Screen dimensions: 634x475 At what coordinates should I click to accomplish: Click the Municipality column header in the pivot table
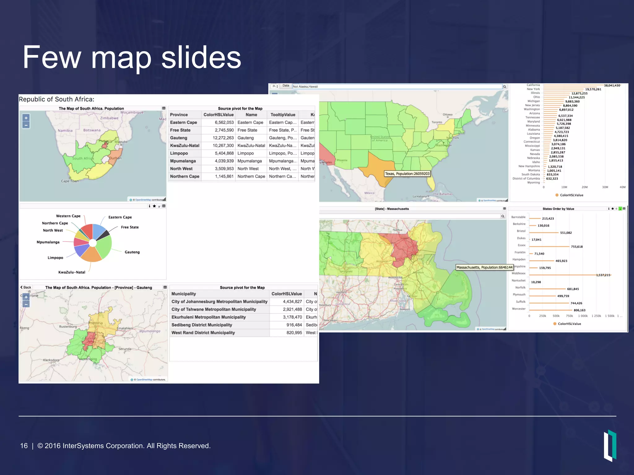[184, 294]
